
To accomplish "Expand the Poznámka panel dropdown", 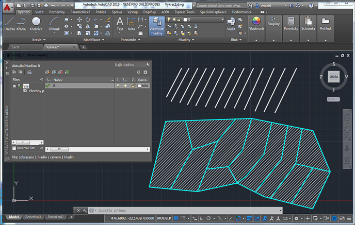I will coord(130,40).
